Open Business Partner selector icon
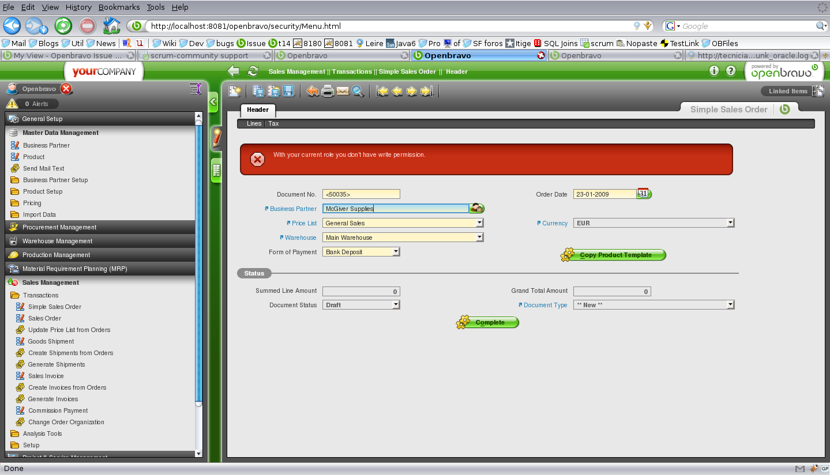Image resolution: width=830 pixels, height=475 pixels. (477, 209)
